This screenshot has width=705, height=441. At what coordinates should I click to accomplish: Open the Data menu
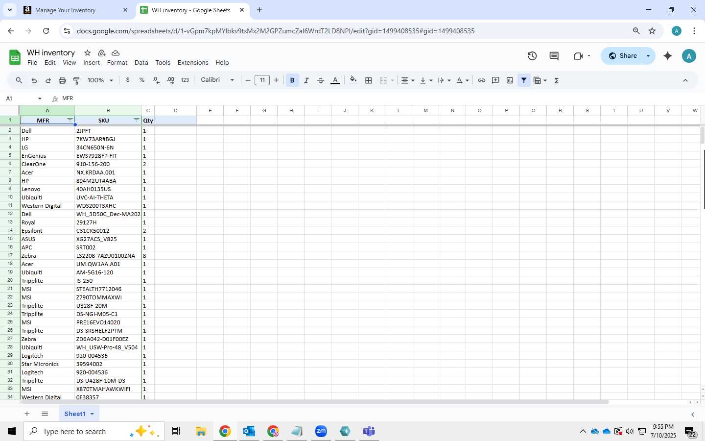tap(141, 63)
